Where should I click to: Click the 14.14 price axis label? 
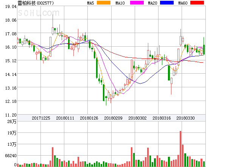click(x=11, y=74)
